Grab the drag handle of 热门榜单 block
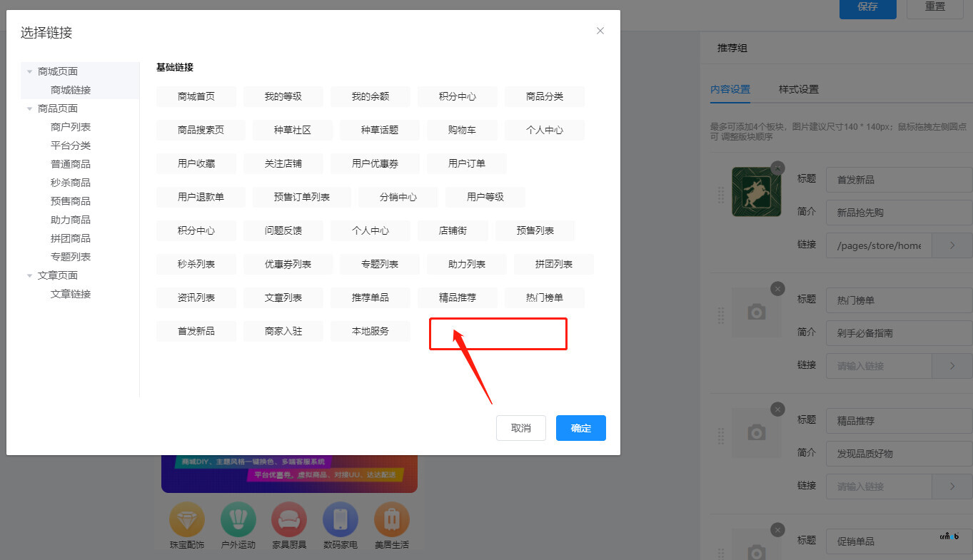Viewport: 973px width, 560px height. point(721,315)
